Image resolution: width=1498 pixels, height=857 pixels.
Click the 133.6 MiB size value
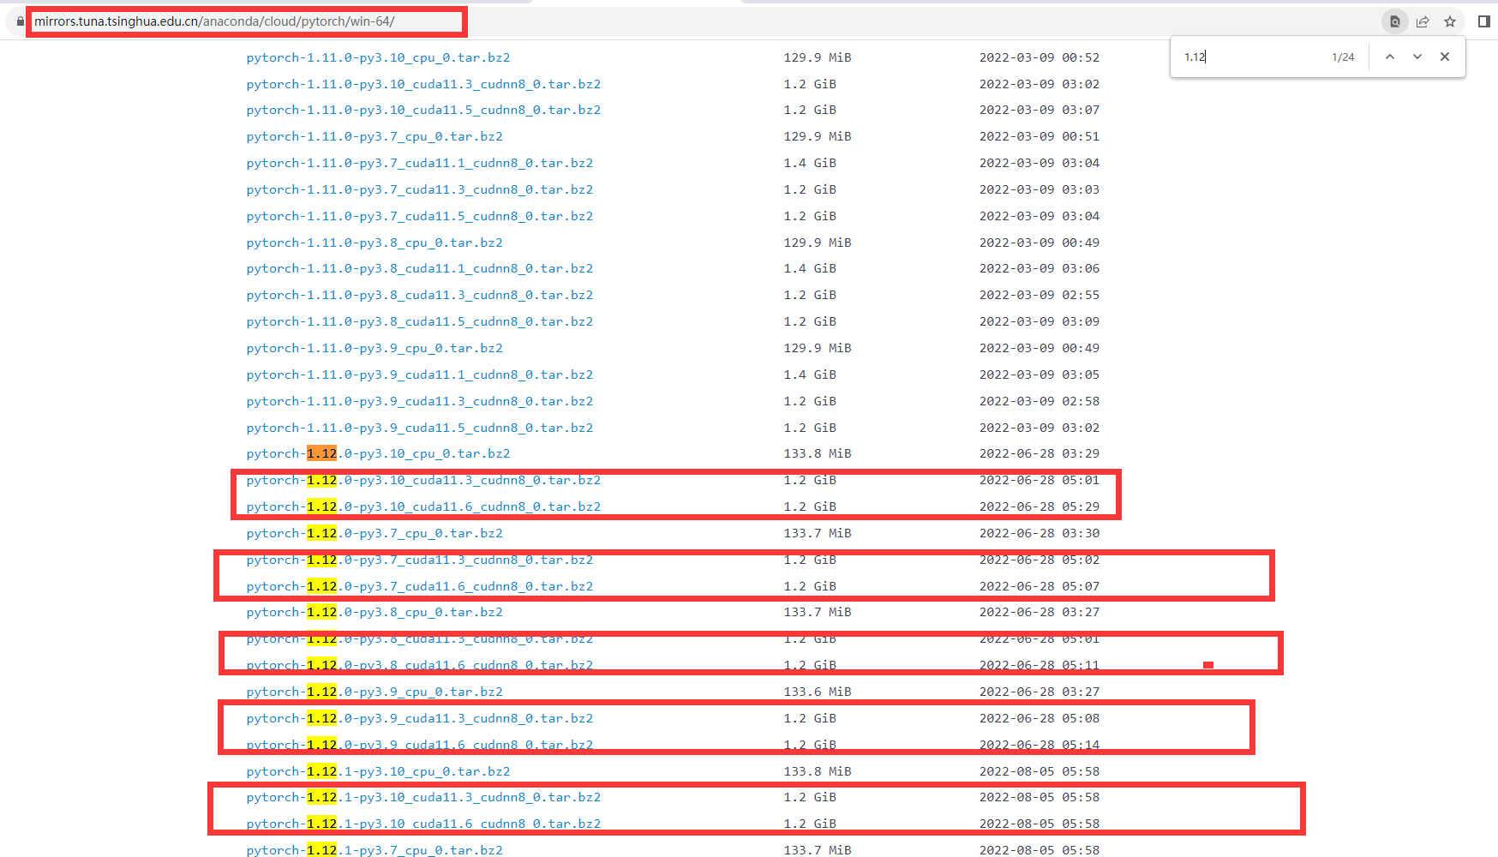pos(818,692)
